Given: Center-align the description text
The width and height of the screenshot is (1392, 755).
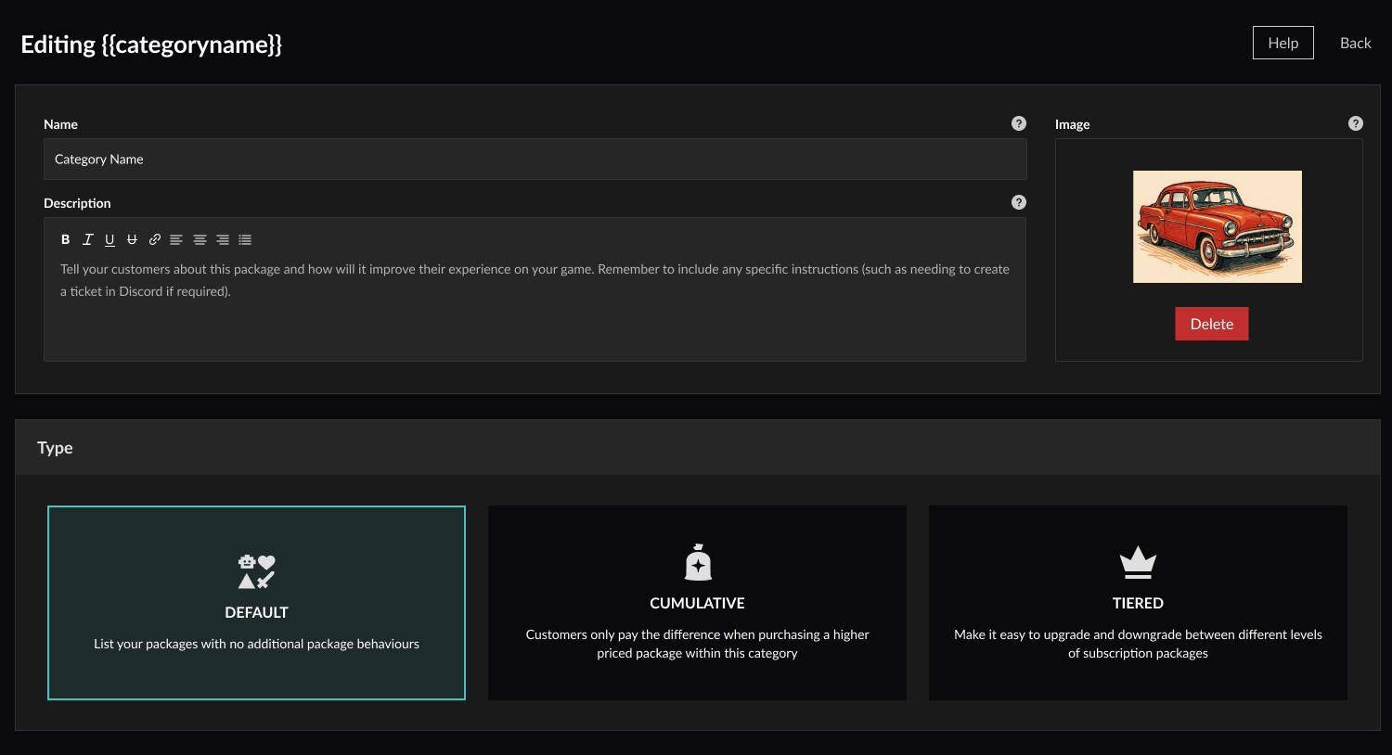Looking at the screenshot, I should 200,239.
